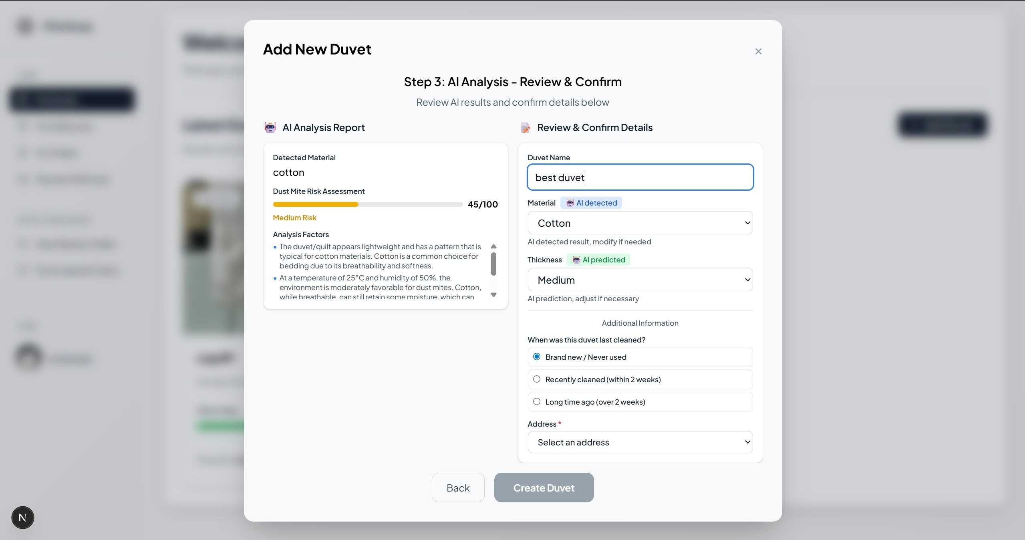Click the notepad icon beside Review & Confirm Details
This screenshot has width=1025, height=540.
[526, 128]
